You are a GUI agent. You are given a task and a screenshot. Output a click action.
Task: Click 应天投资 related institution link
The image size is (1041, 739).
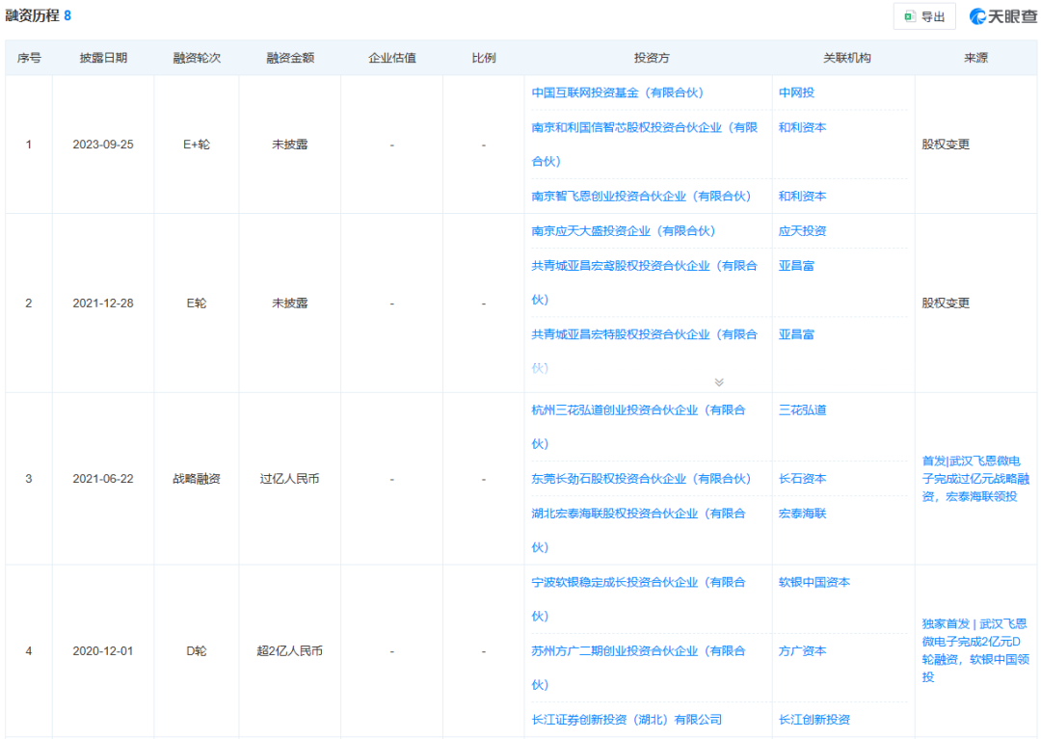point(802,231)
